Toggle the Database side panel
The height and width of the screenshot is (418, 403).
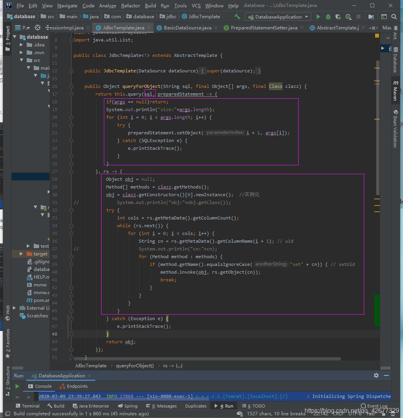point(395,60)
